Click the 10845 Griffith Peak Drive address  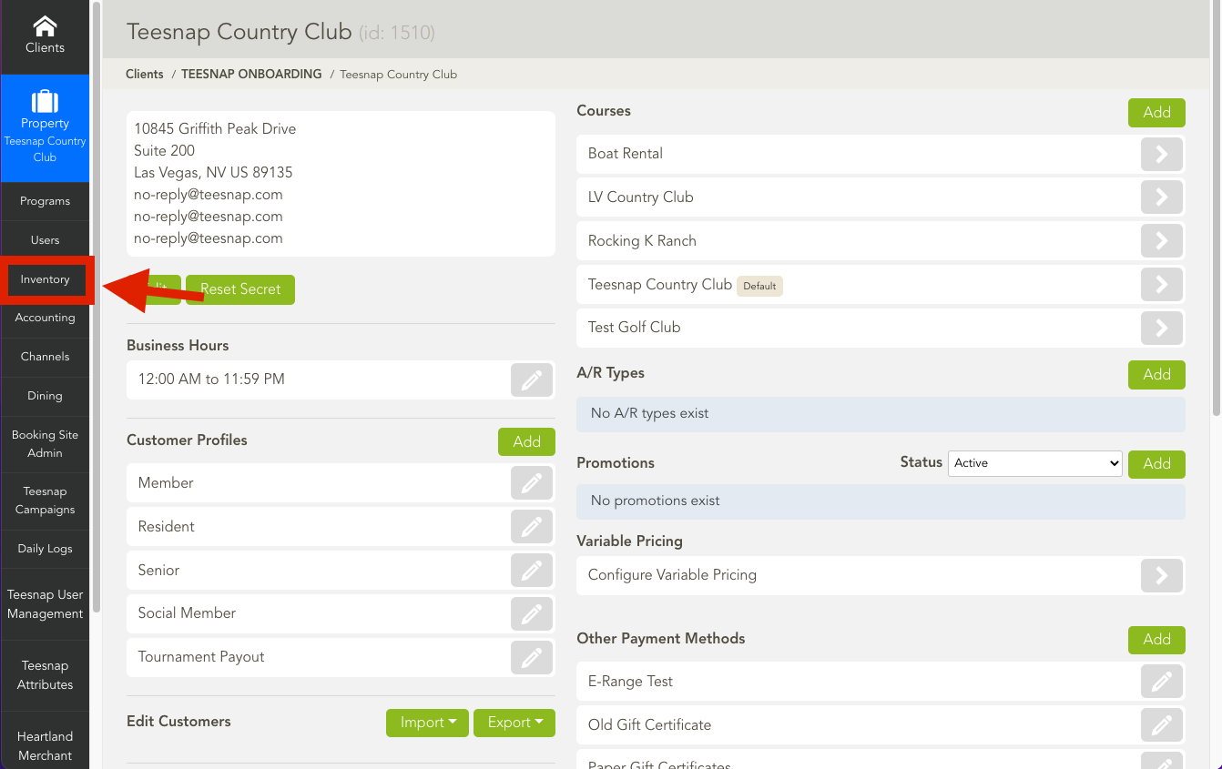(215, 129)
